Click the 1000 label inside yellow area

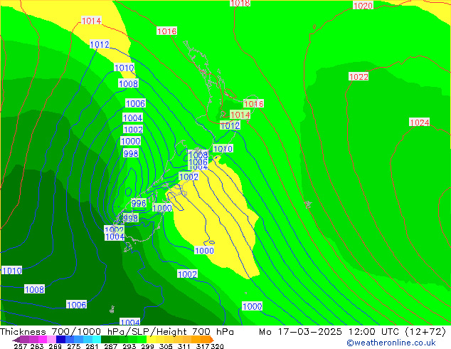204,251
